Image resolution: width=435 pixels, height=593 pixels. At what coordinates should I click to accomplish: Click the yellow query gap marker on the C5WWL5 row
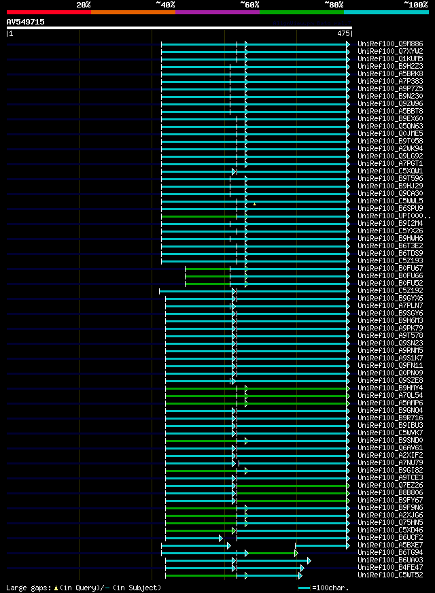point(254,204)
